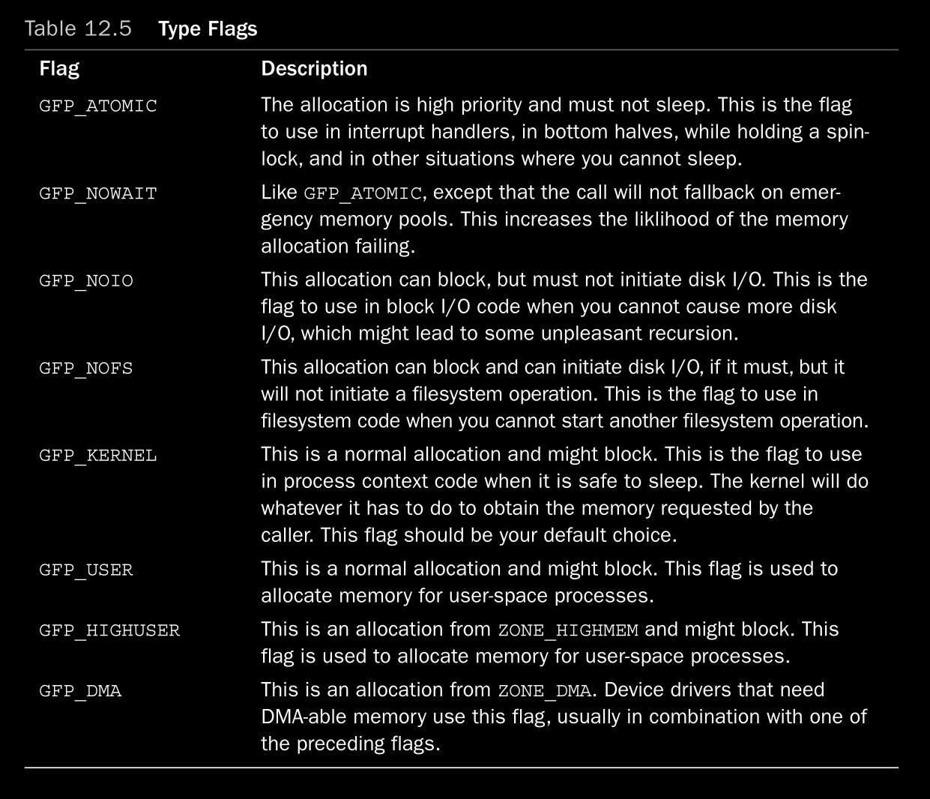Screen dimensions: 930x799
Task: Click the ZONE_DMA code text
Action: 544,690
